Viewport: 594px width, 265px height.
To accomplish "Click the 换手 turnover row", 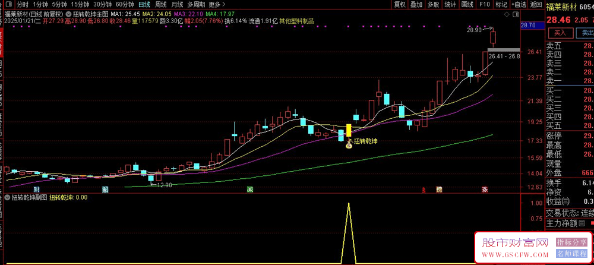I will [x=570, y=183].
